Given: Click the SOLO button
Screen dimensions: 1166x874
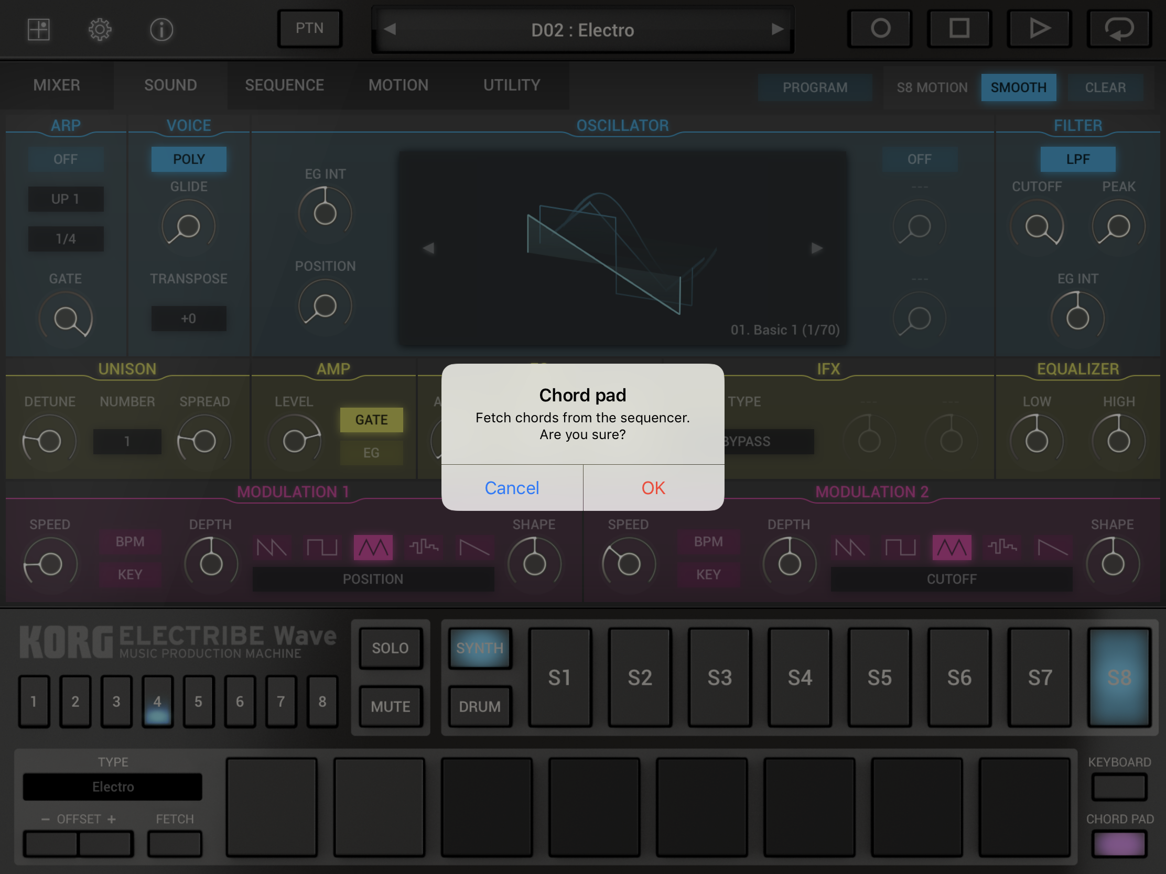Looking at the screenshot, I should click(x=391, y=648).
